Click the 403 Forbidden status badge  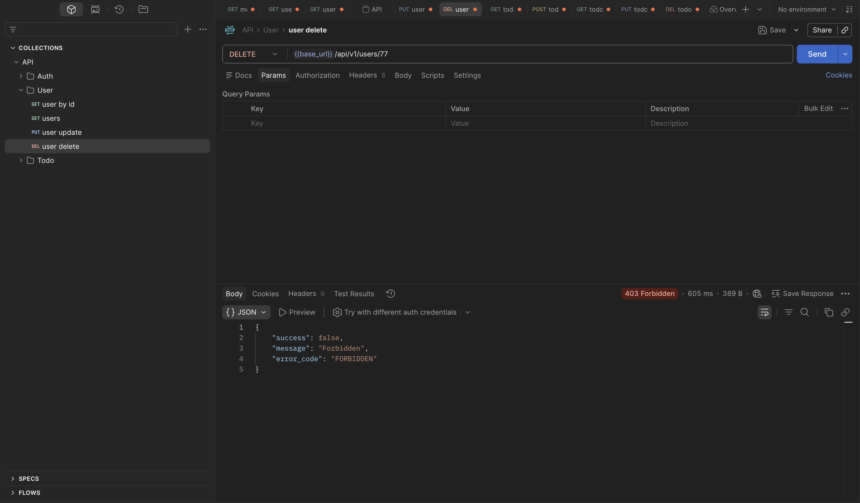(x=649, y=294)
